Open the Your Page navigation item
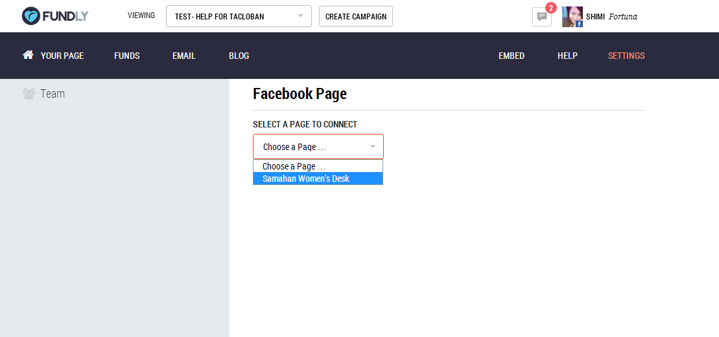The height and width of the screenshot is (337, 719). pyautogui.click(x=62, y=56)
